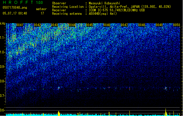Click the tallest yellow level spike under 0049
This screenshot has height=116, width=183.
(166, 112)
